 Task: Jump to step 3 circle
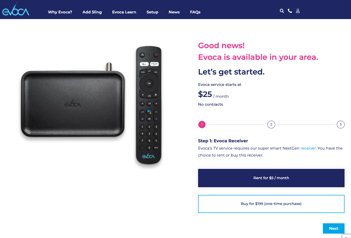(x=341, y=125)
